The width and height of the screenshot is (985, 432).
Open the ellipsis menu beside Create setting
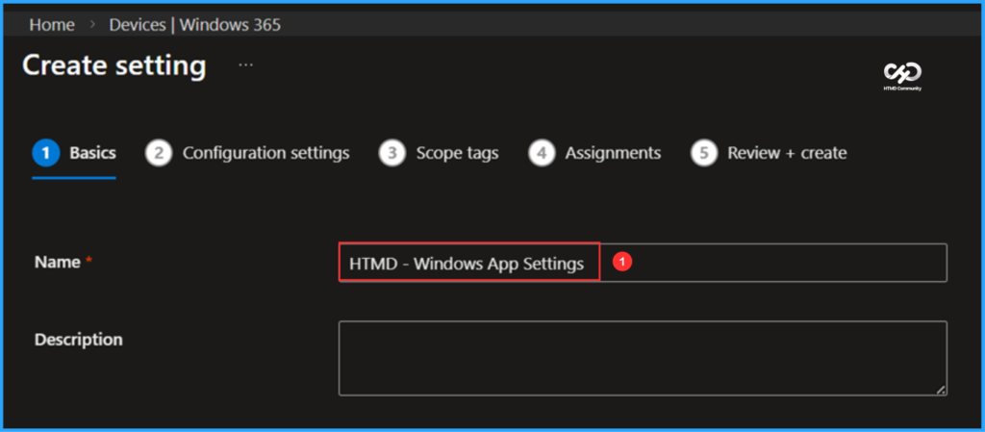tap(245, 64)
